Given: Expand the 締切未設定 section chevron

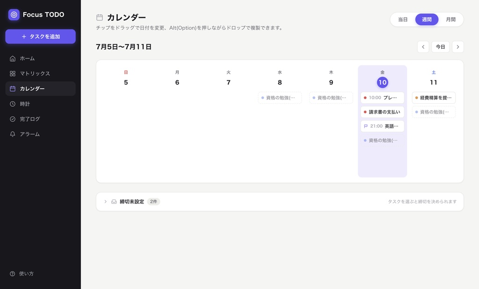Looking at the screenshot, I should coord(105,202).
